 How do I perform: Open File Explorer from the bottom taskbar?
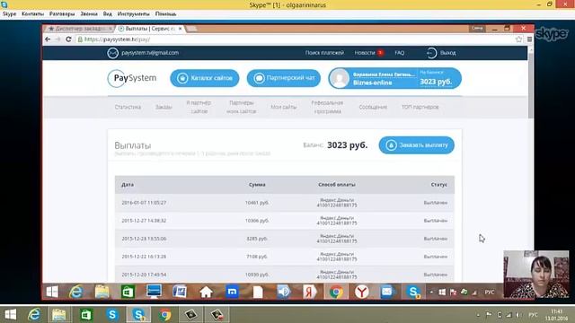(58, 315)
